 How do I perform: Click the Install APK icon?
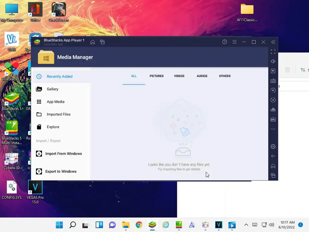point(273,119)
